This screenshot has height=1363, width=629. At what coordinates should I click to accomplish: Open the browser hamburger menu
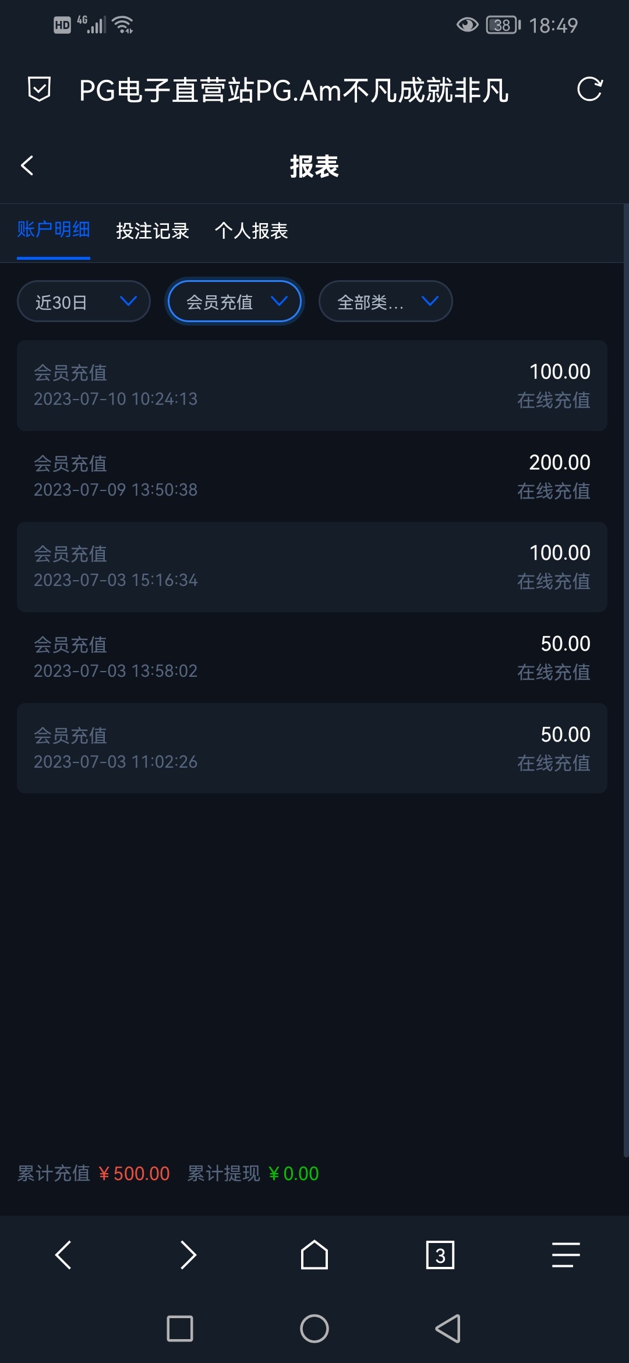click(x=566, y=1255)
